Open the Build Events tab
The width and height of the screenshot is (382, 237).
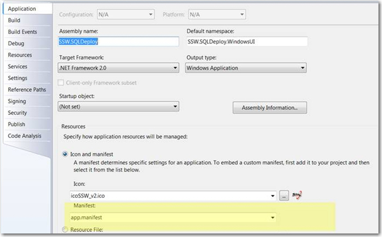(x=22, y=32)
